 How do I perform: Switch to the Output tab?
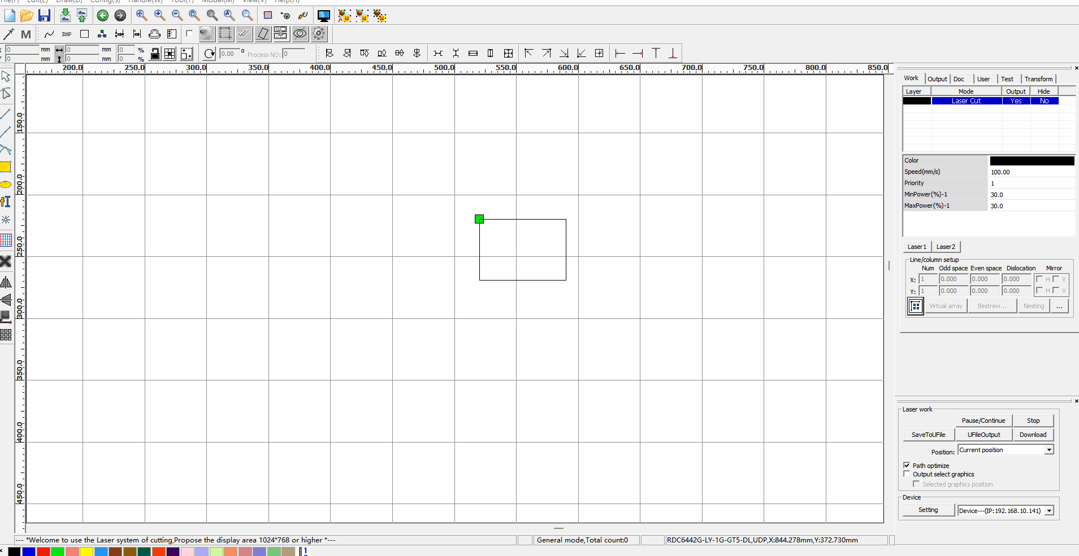[937, 79]
